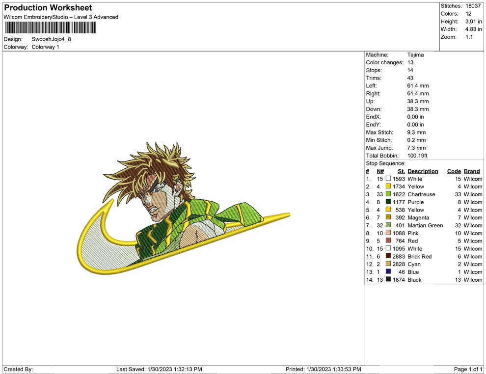Click the Width value 4.83 in
486x374 pixels.
click(x=473, y=29)
